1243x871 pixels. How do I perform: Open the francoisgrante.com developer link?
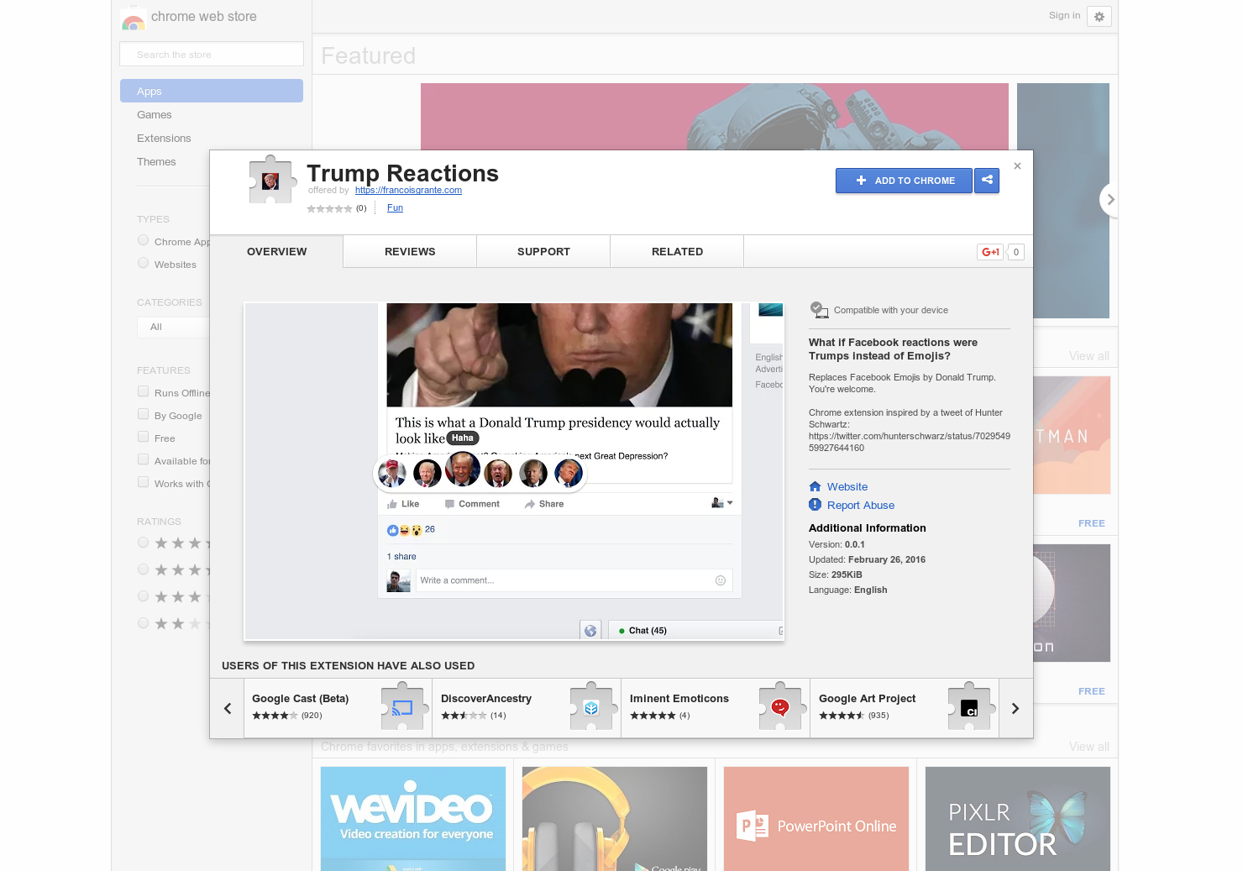point(408,190)
